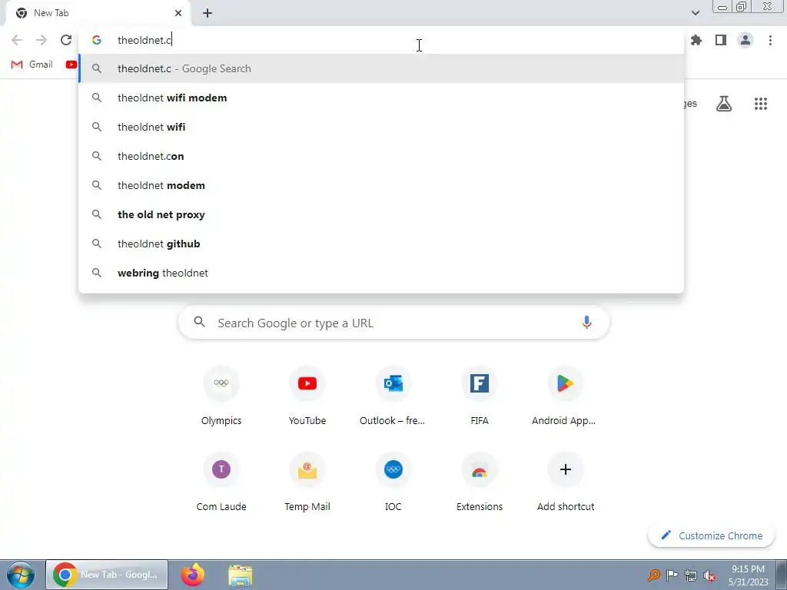787x590 pixels.
Task: Choose the "theoldnet.con" suggestion
Action: click(381, 156)
